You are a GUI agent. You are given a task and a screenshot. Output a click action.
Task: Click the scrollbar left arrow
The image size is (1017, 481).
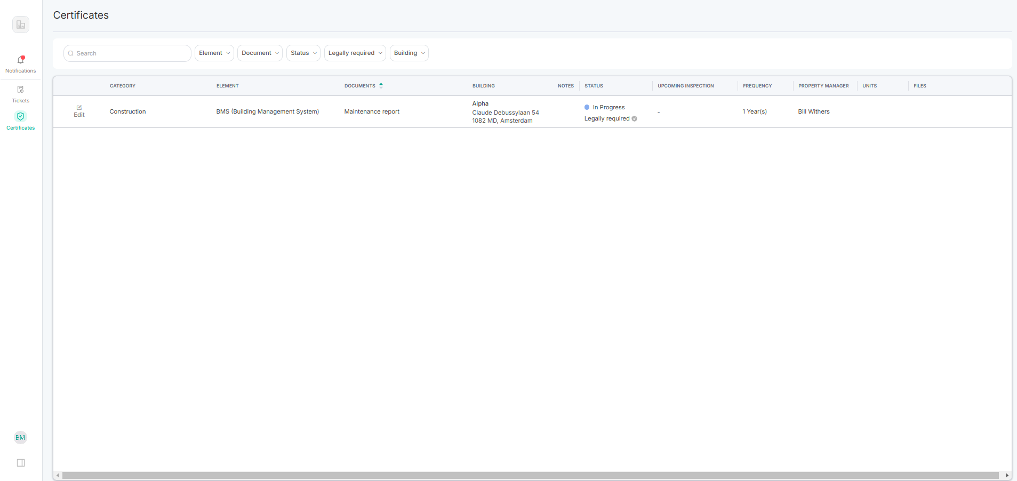(x=58, y=475)
